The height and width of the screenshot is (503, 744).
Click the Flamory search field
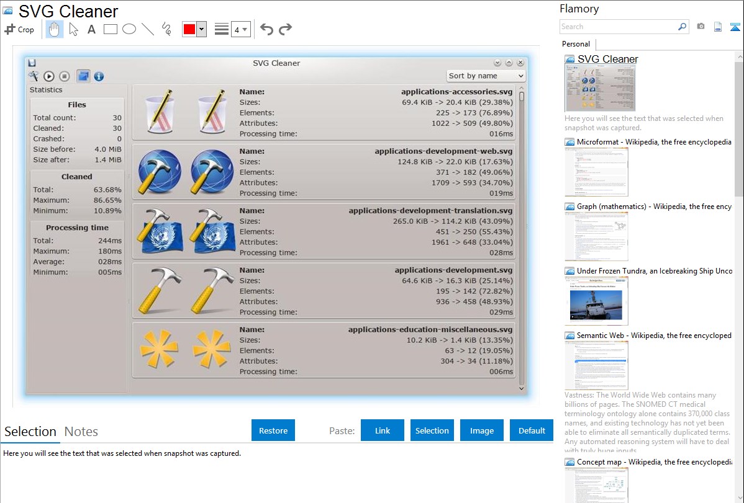(617, 27)
